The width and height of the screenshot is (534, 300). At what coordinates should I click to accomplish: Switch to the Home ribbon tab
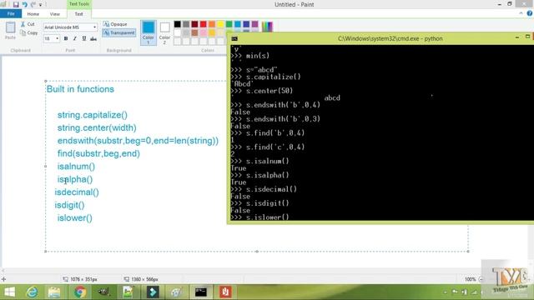(33, 14)
